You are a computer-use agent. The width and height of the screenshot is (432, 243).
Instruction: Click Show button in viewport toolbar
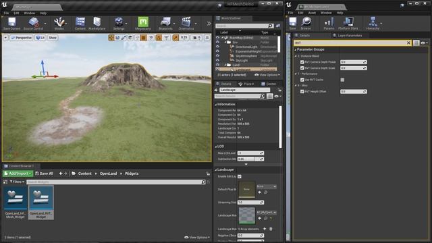point(53,38)
